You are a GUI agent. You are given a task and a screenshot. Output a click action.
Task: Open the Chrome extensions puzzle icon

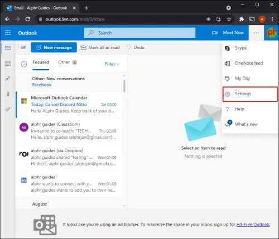[x=242, y=19]
